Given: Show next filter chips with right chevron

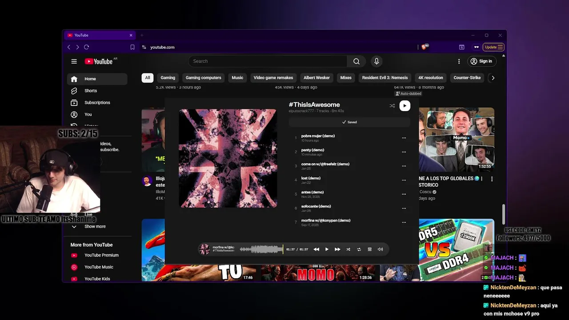Looking at the screenshot, I should tap(493, 78).
